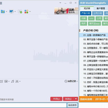Select reply 04. 注册登录后
Viewport: 108px width, 108px height.
pyautogui.click(x=94, y=48)
